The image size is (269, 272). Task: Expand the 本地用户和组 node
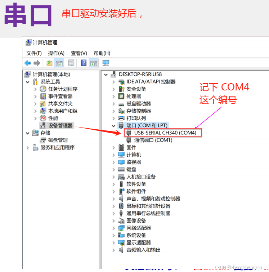(x=35, y=111)
